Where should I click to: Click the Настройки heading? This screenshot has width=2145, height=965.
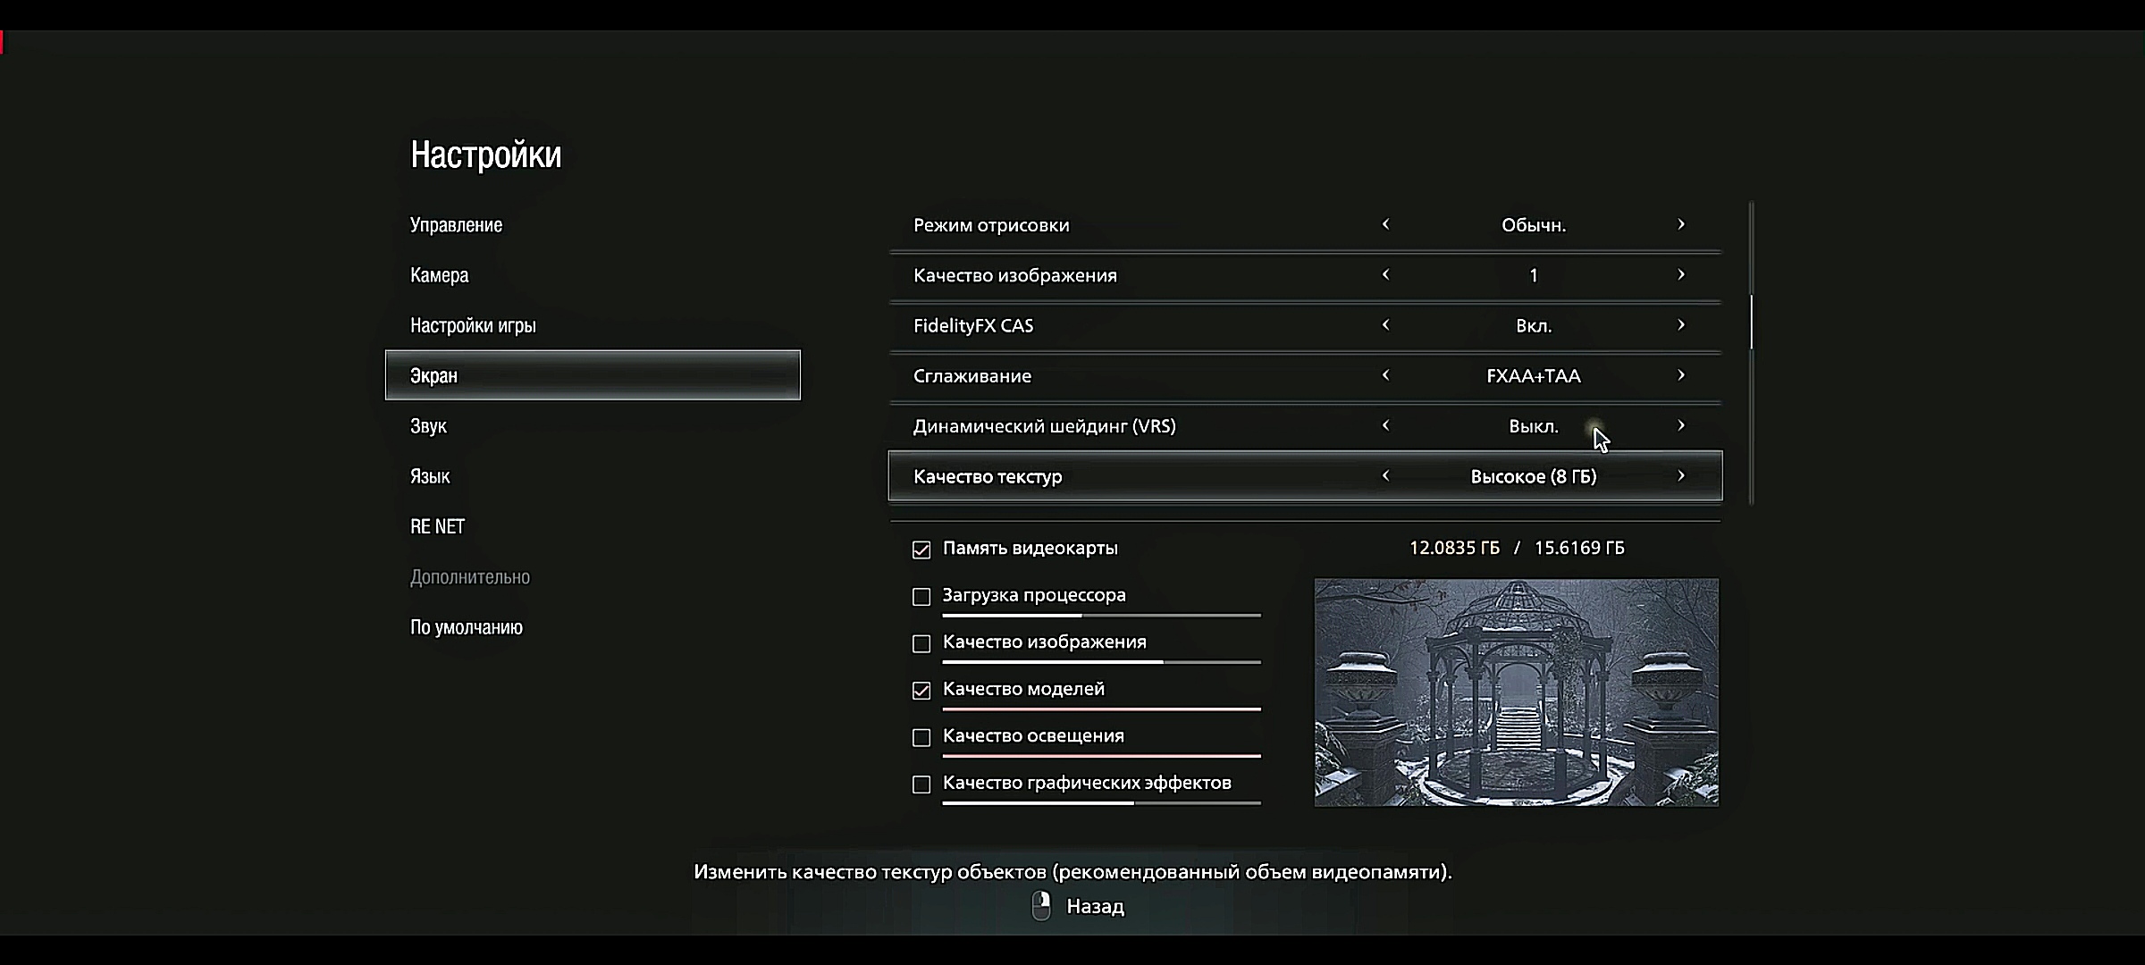486,155
